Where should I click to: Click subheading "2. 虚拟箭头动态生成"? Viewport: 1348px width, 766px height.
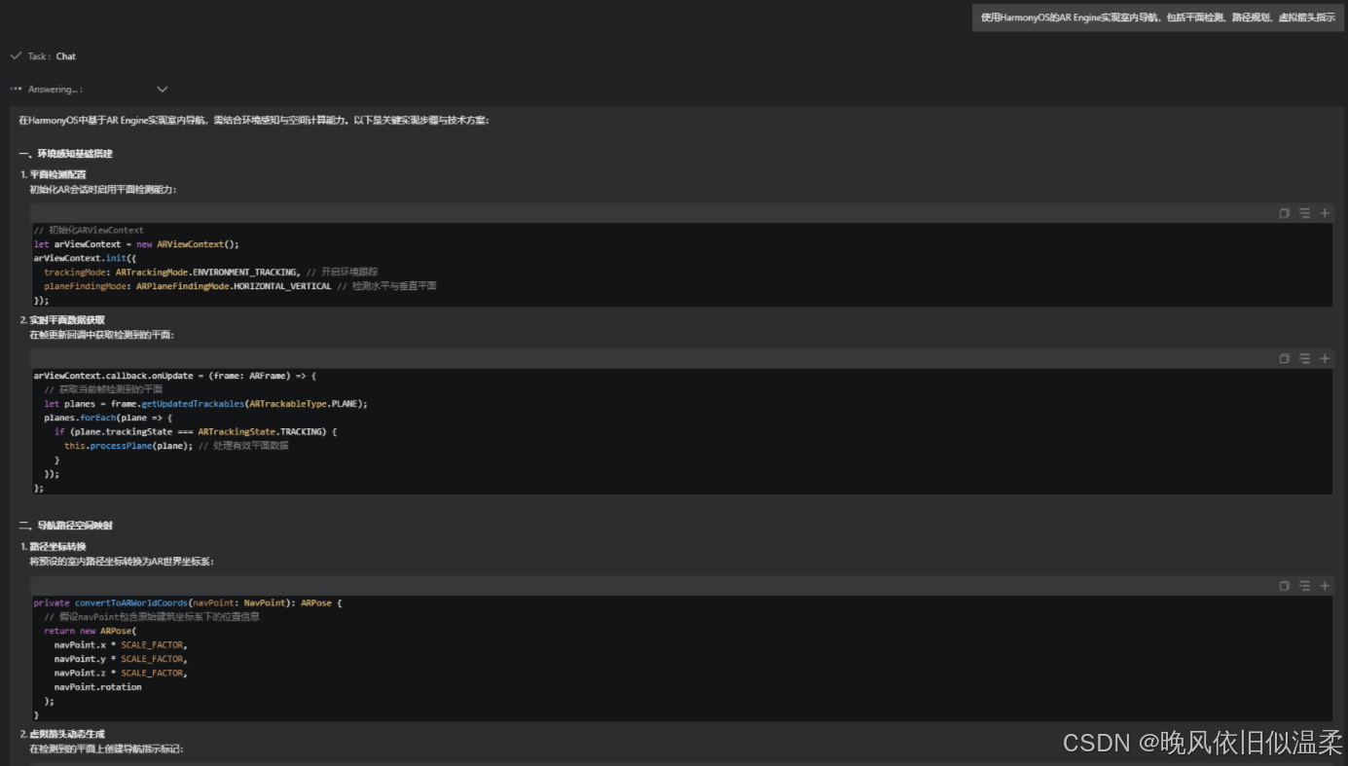(63, 734)
